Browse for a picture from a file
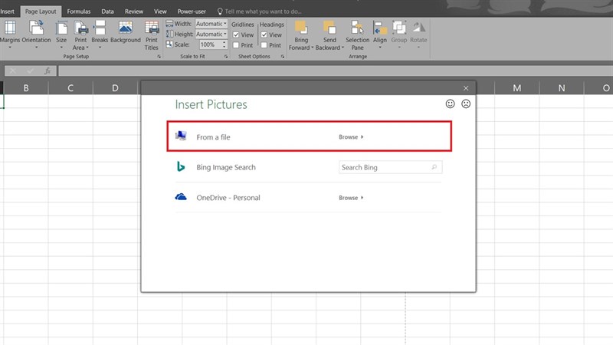 [x=351, y=137]
